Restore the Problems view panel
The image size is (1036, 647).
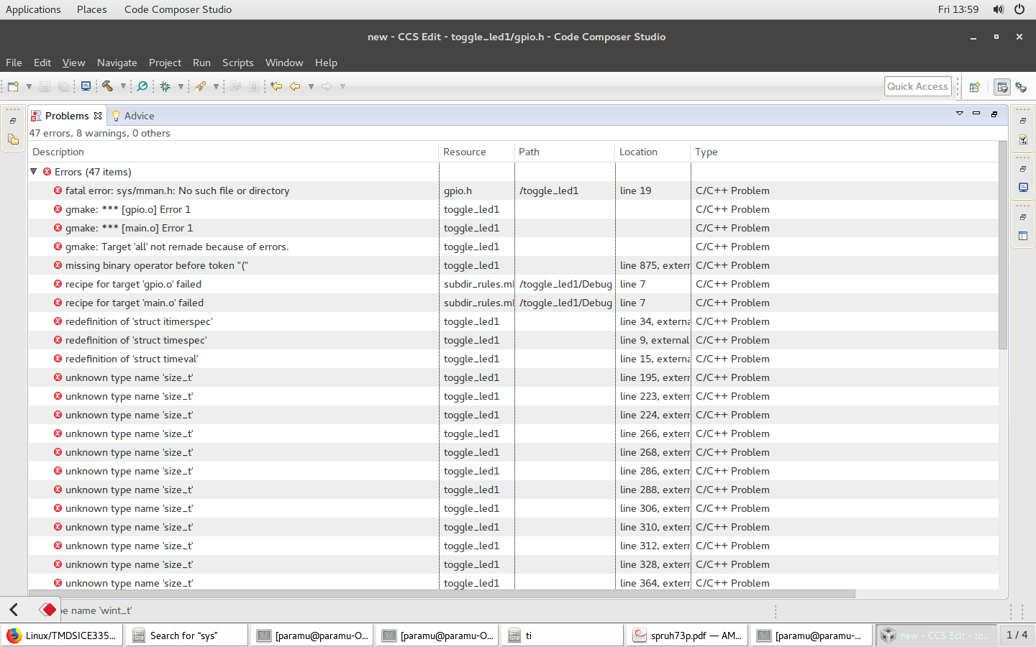[x=994, y=114]
